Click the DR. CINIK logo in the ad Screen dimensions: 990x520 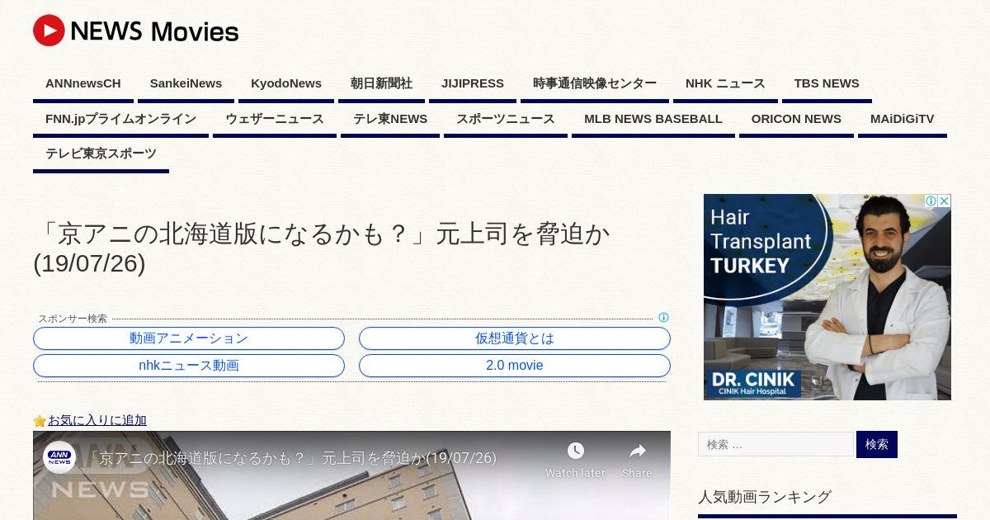[x=753, y=383]
